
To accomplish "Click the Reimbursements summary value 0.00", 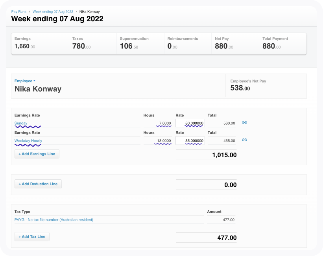I will click(x=172, y=46).
